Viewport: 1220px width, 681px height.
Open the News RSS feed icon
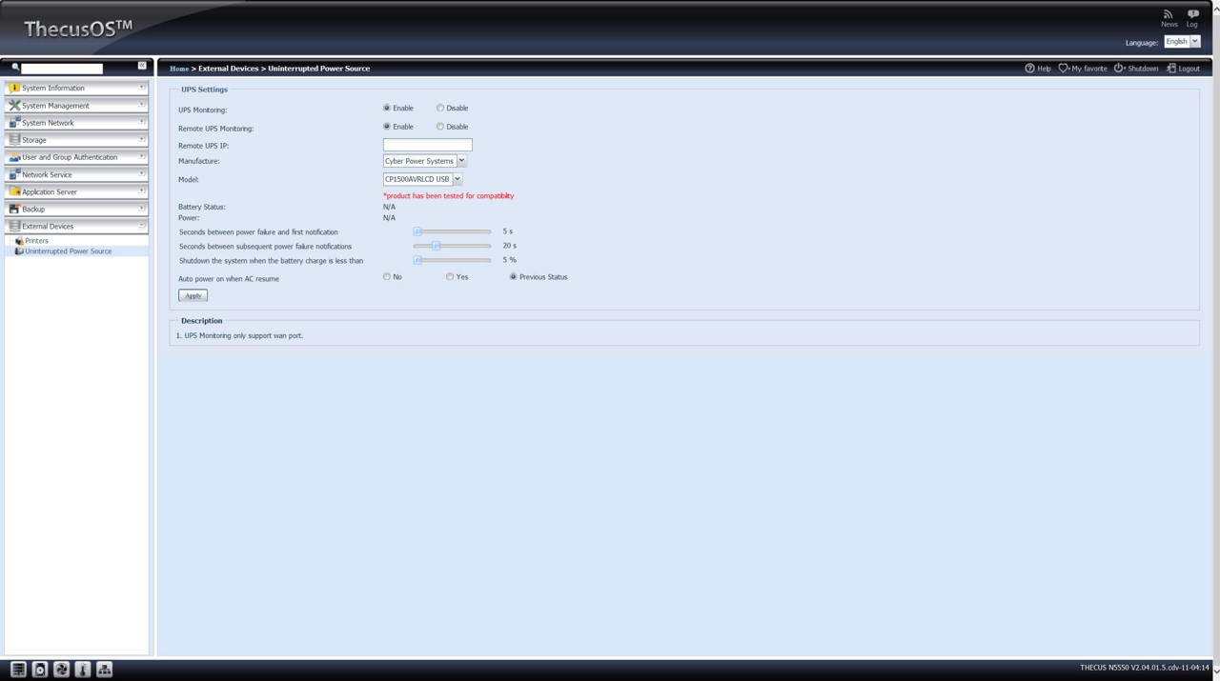click(1168, 14)
